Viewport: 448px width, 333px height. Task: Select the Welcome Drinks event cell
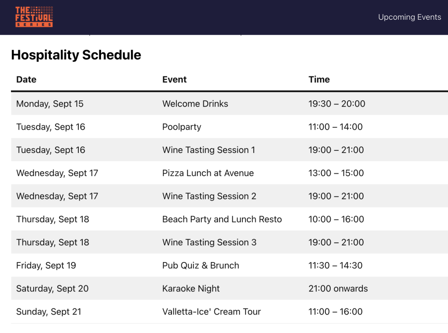coord(195,103)
